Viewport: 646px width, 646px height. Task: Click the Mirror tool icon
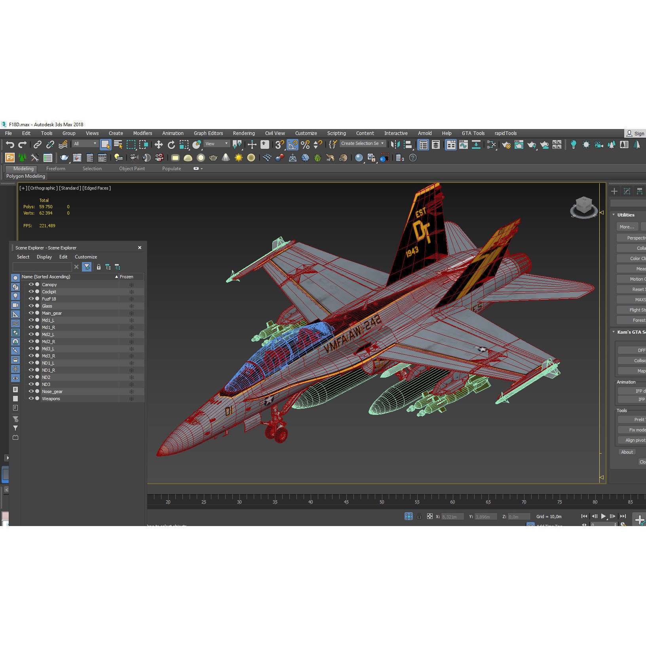click(395, 144)
